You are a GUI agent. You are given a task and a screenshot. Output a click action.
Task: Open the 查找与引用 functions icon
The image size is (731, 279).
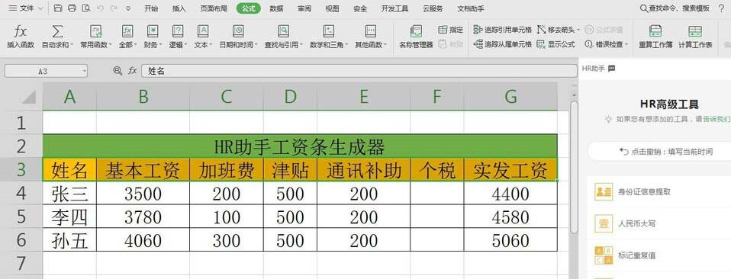(283, 32)
